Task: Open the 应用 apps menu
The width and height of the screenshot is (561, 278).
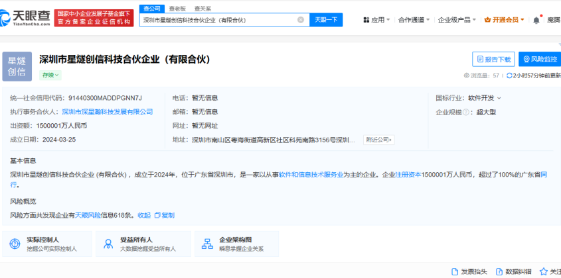Action: 376,20
